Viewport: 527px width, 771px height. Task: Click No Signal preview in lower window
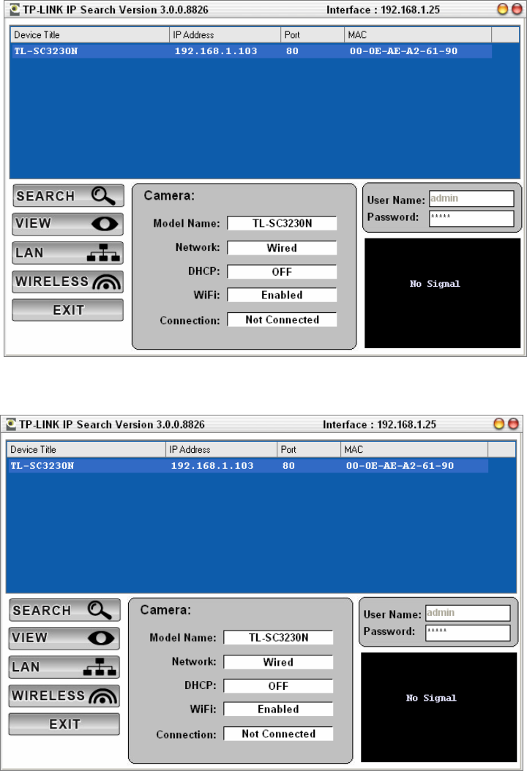tap(439, 707)
